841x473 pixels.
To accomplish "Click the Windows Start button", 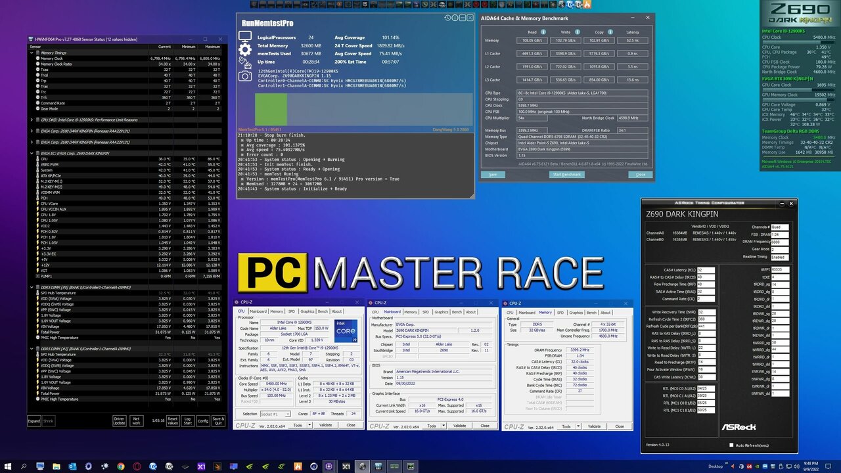I will point(8,466).
